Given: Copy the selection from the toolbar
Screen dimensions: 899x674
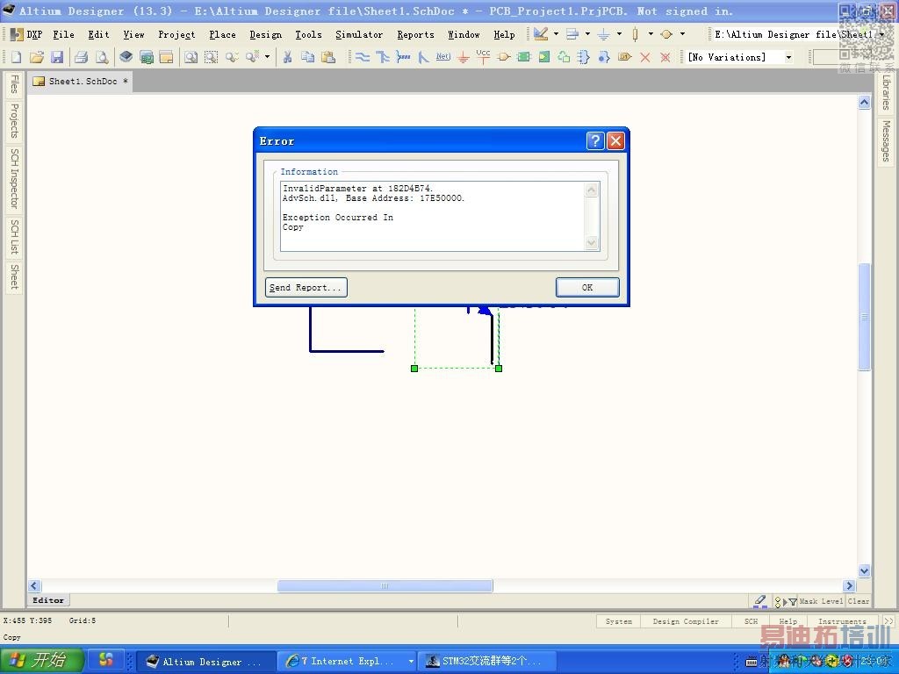Looking at the screenshot, I should 308,57.
